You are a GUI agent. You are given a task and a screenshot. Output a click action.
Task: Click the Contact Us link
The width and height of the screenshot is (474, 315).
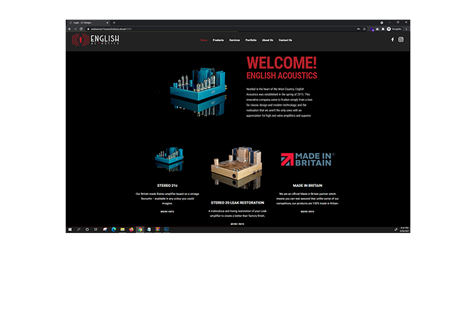286,40
